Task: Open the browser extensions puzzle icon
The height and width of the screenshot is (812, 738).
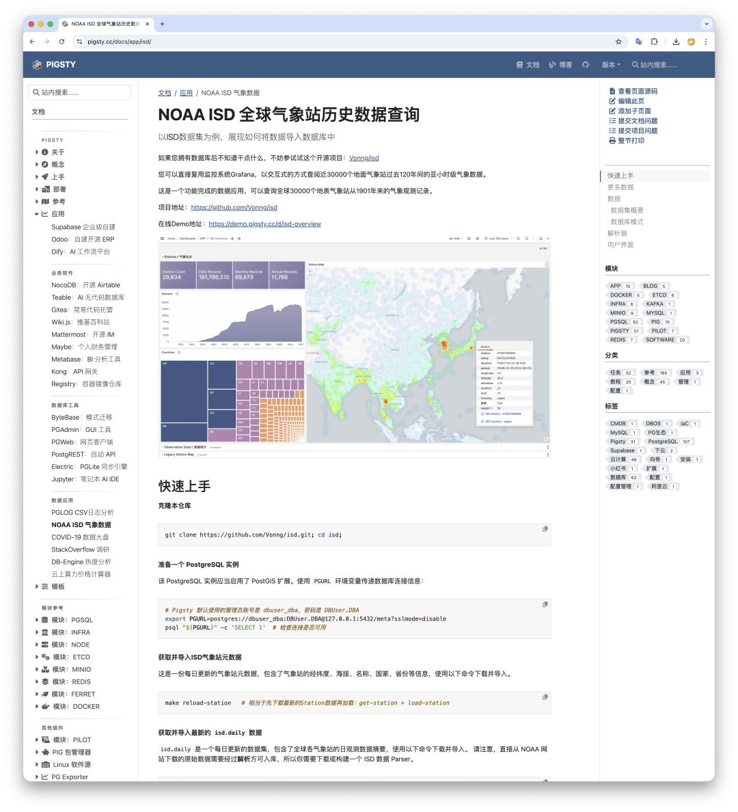Action: click(655, 42)
